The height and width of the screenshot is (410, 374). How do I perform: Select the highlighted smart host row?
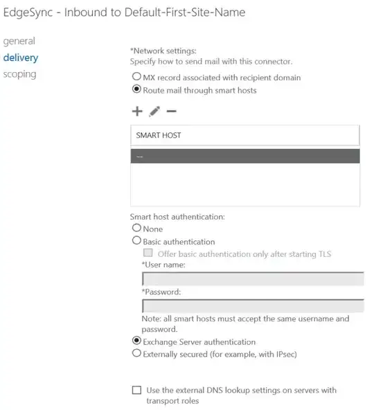245,156
